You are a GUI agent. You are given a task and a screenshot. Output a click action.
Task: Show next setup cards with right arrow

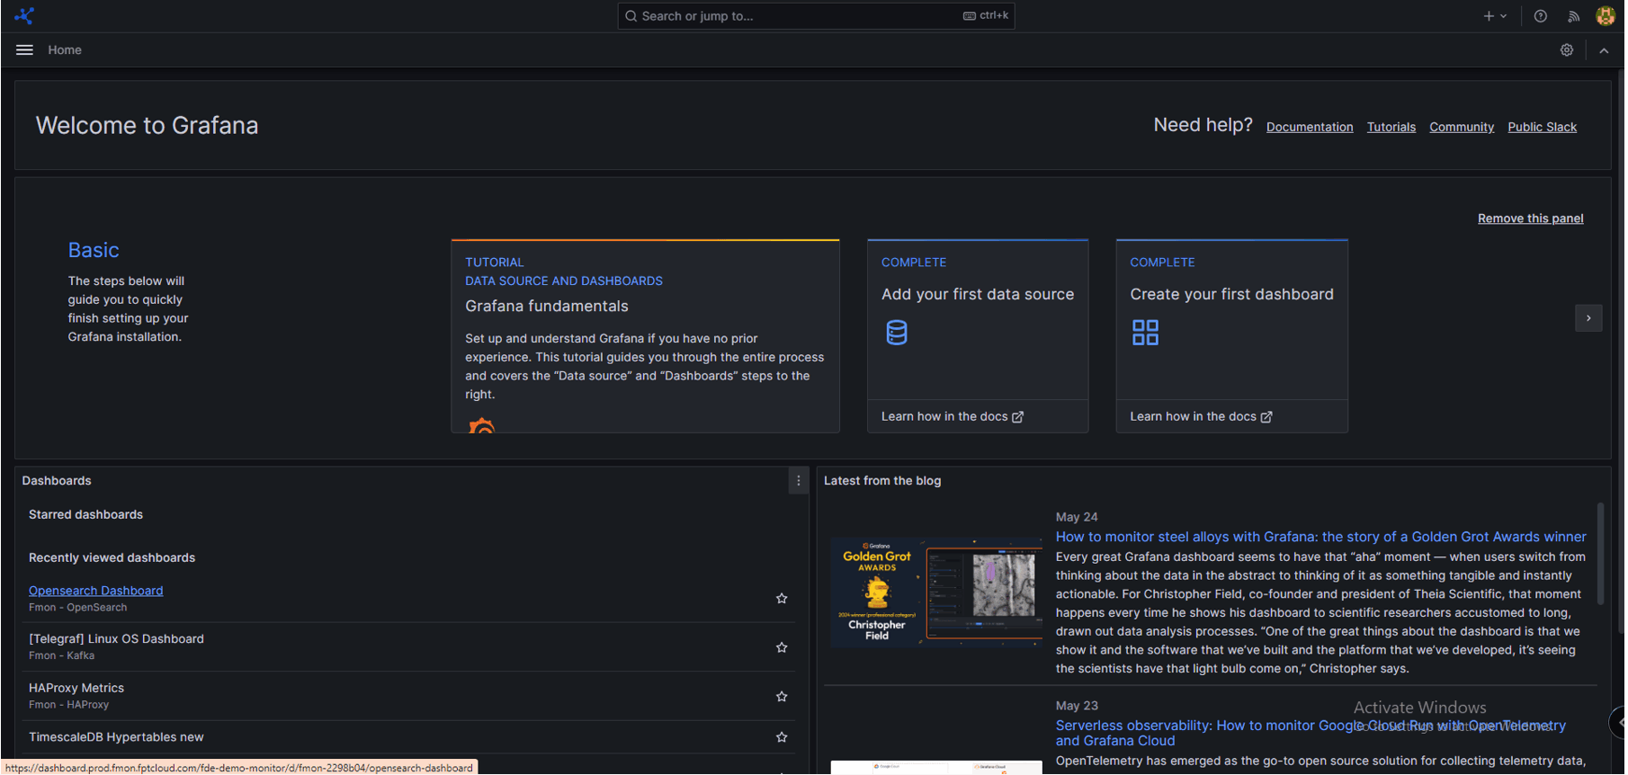pos(1588,318)
